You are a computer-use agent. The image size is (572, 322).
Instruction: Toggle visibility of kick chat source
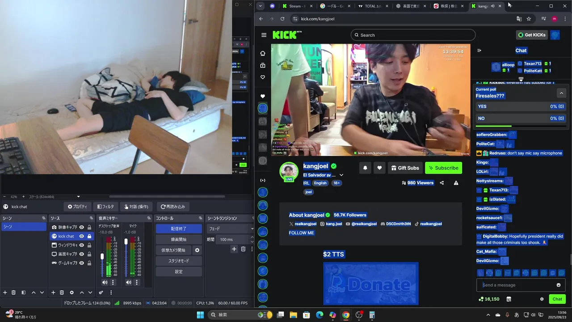82,236
